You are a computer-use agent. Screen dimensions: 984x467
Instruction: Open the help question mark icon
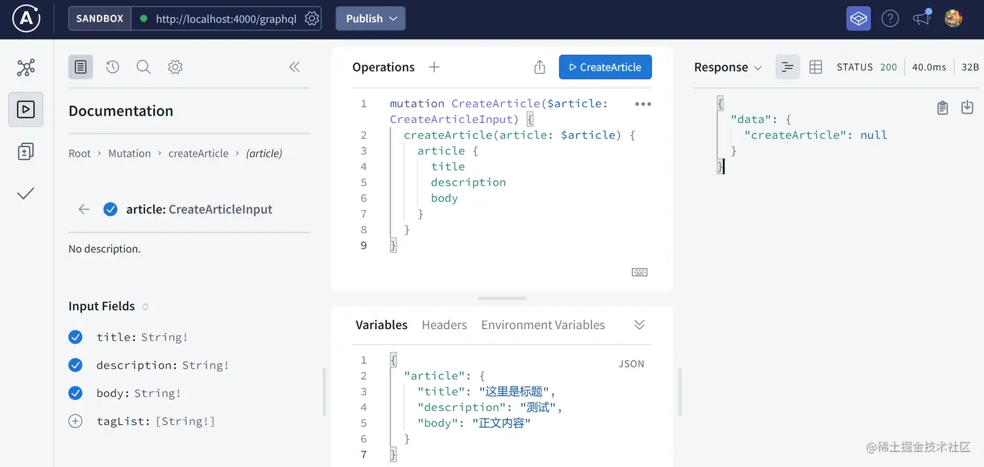pyautogui.click(x=890, y=19)
